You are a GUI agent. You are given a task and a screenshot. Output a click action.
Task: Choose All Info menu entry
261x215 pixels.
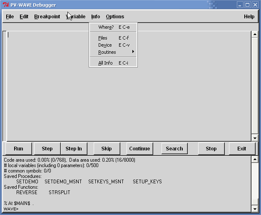(x=113, y=63)
